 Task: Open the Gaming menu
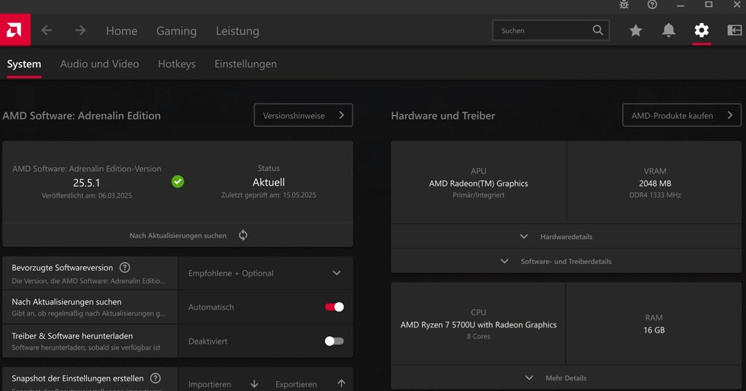coord(176,31)
